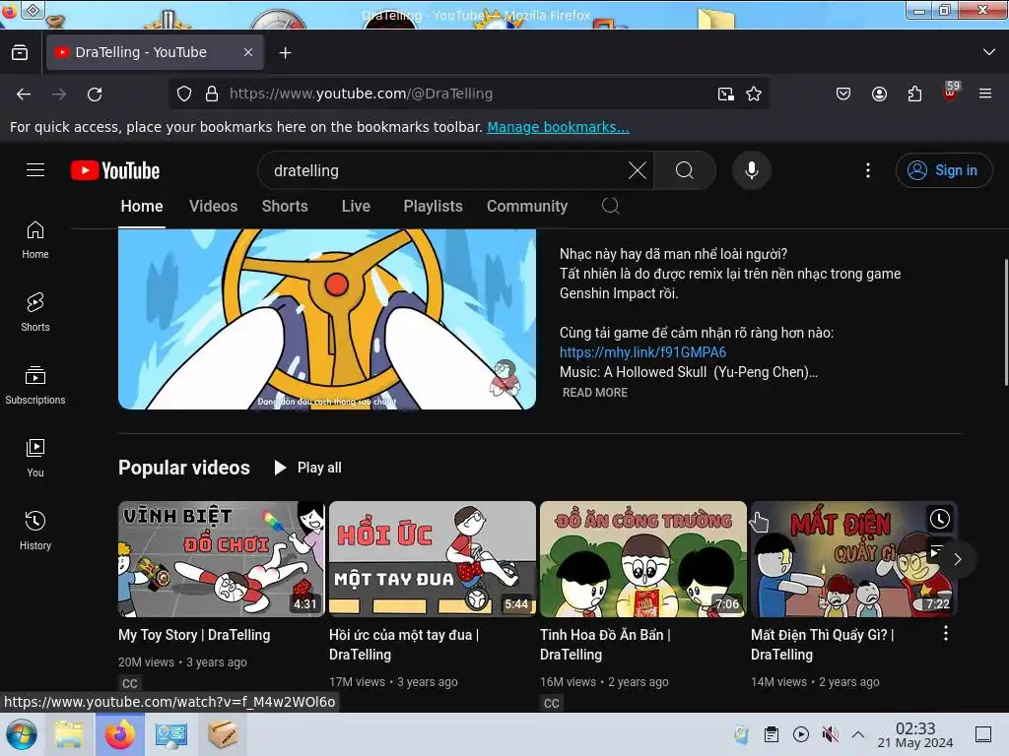Open options menu for Mất Điện video

(945, 634)
